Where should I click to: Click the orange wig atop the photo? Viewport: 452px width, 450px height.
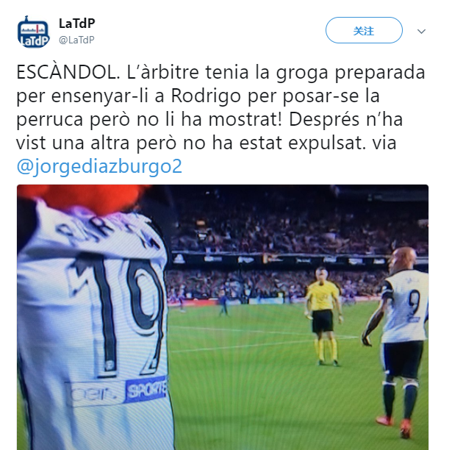pos(82,198)
